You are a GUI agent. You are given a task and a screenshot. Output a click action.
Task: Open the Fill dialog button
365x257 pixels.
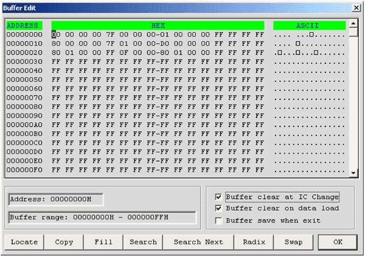point(103,242)
